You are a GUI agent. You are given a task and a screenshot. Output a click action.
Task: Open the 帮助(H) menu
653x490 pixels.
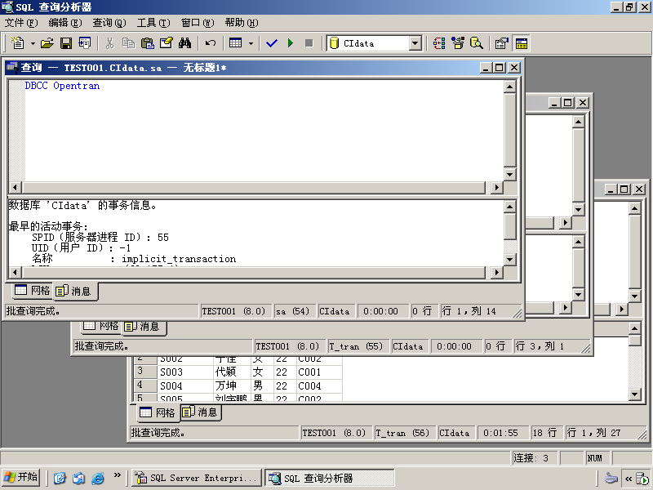click(x=242, y=23)
